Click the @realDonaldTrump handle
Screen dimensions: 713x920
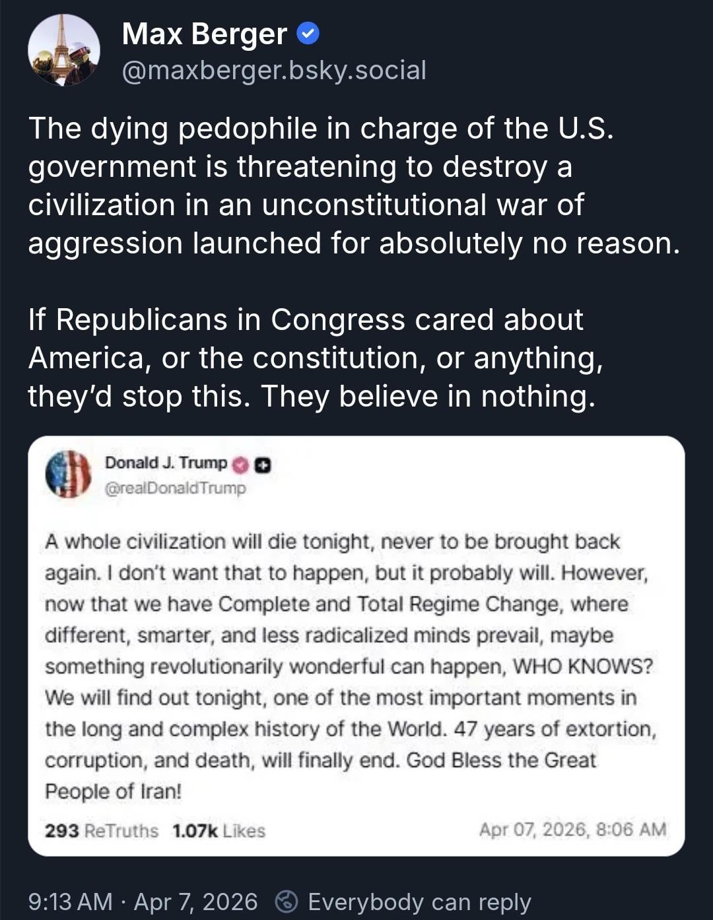(x=175, y=488)
